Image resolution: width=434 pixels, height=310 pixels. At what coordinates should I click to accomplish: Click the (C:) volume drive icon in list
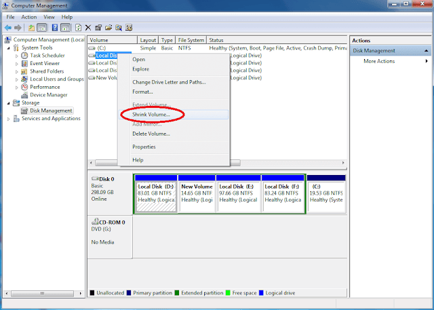(92, 48)
